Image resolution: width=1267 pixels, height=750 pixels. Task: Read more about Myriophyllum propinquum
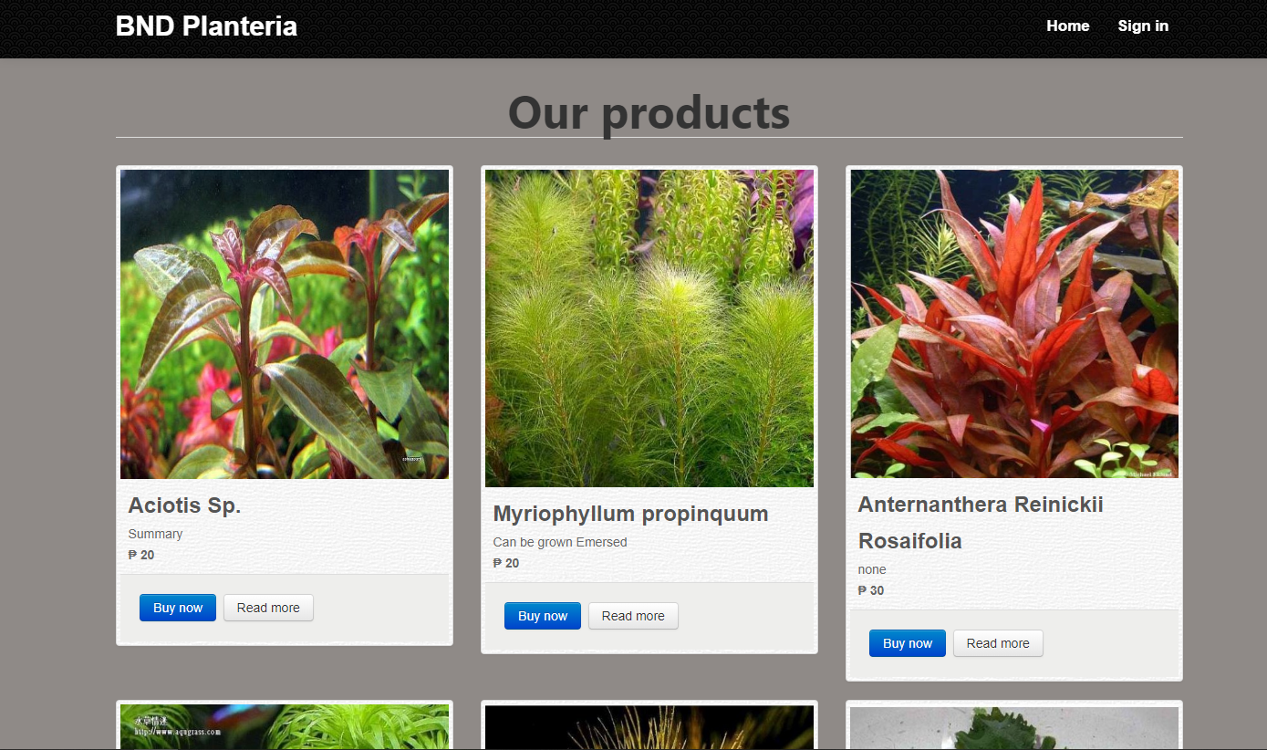(633, 616)
